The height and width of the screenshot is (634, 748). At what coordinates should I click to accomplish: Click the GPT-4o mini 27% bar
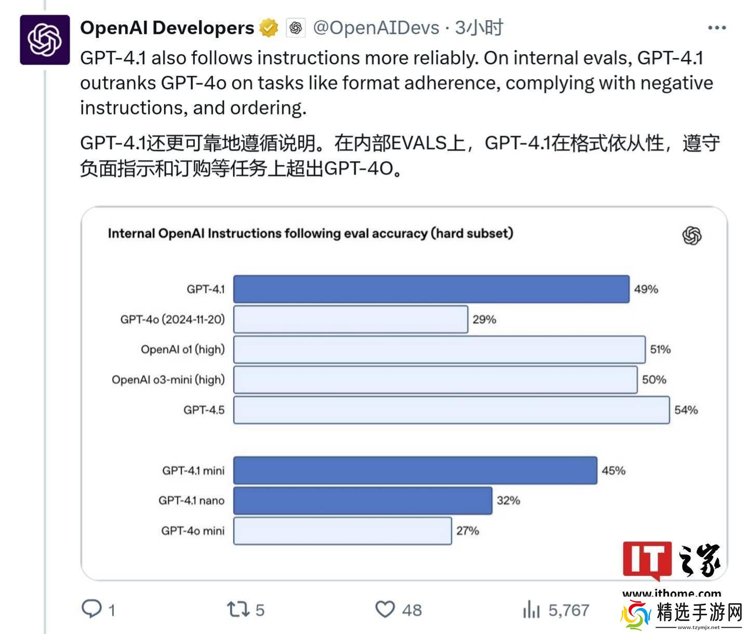click(342, 531)
